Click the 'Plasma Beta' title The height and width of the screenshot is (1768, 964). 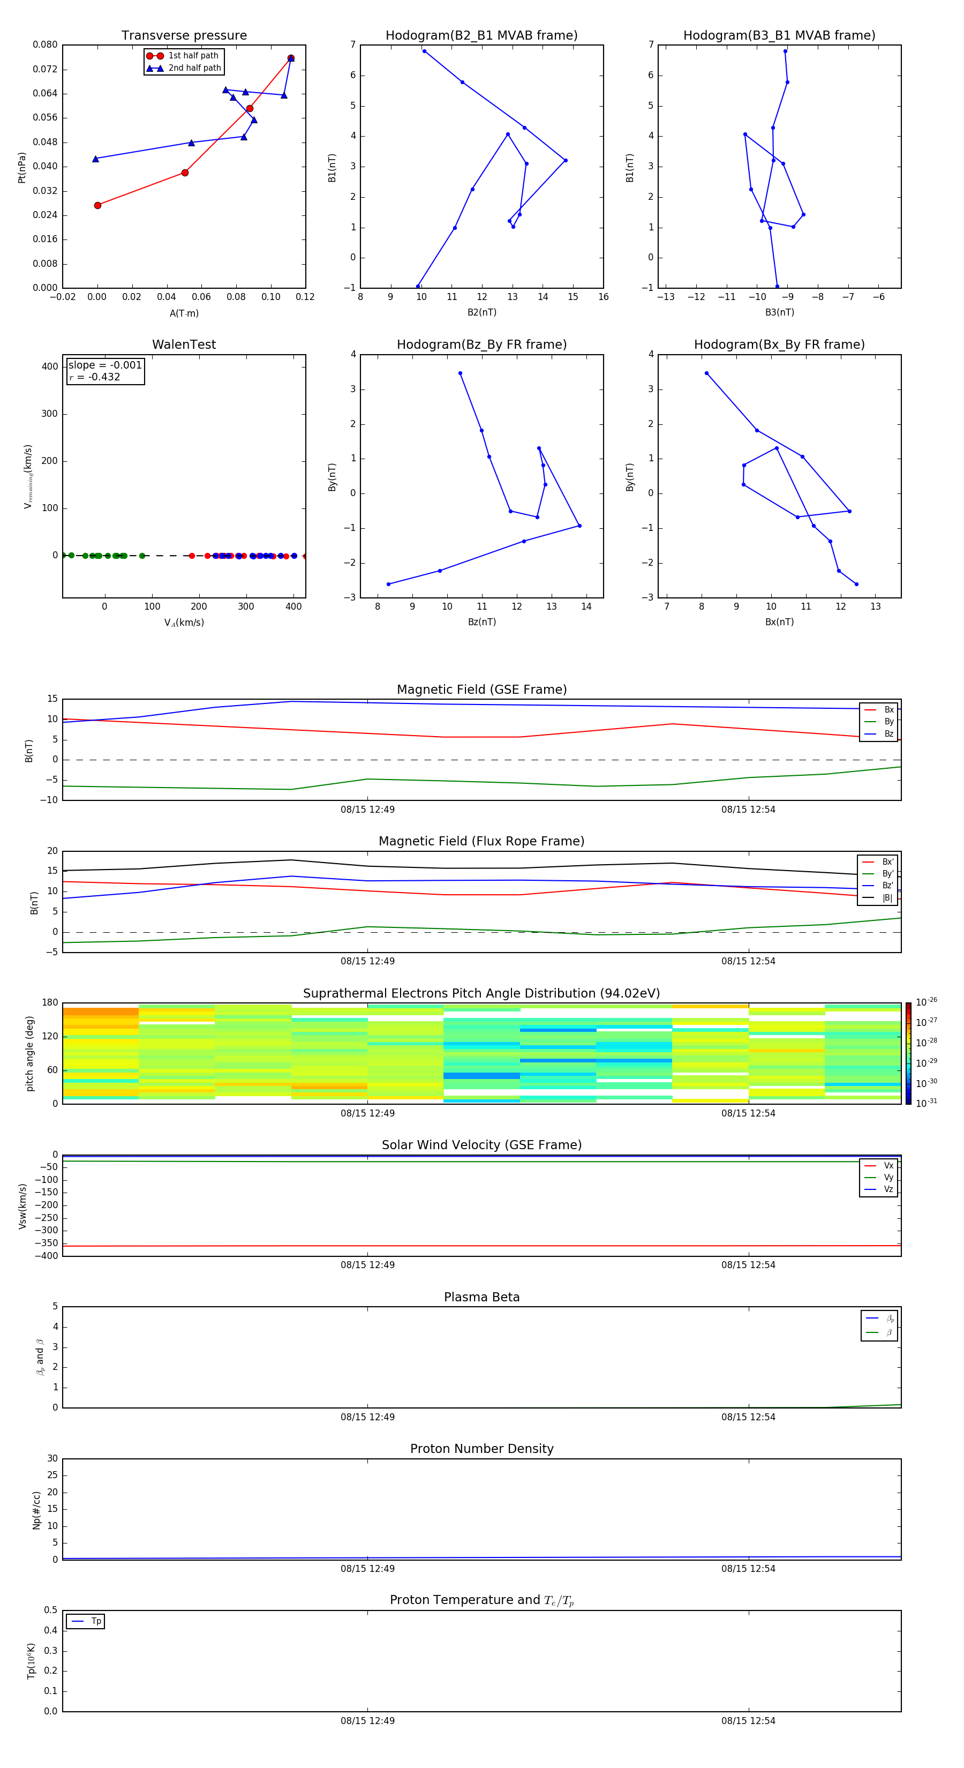481,1297
